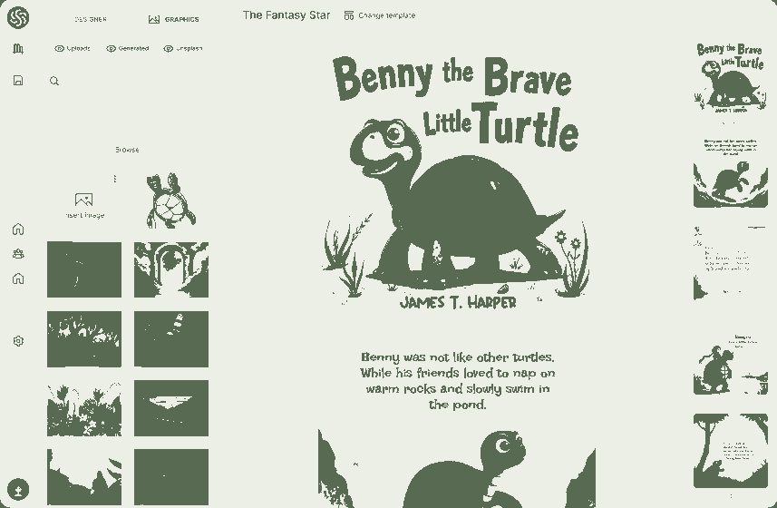Screen dimensions: 777x508
Task: Click the search magnifier icon
Action: pos(54,81)
